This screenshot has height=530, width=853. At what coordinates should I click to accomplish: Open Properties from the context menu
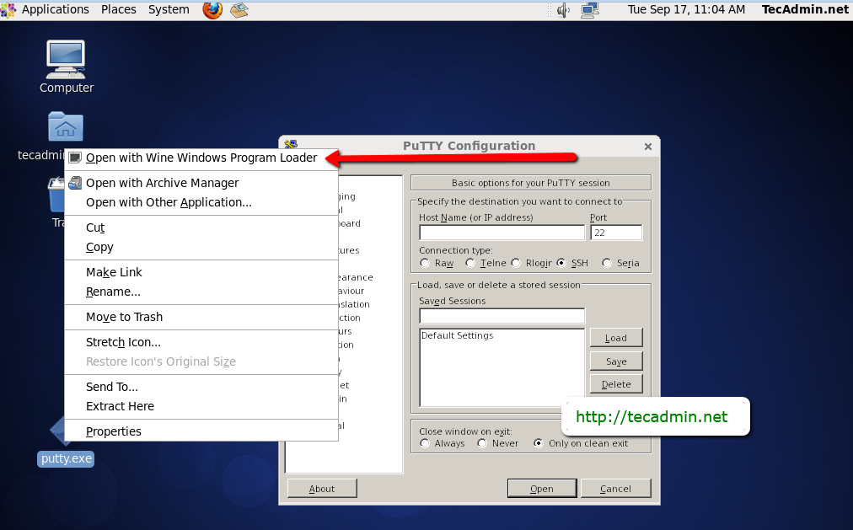tap(201, 431)
